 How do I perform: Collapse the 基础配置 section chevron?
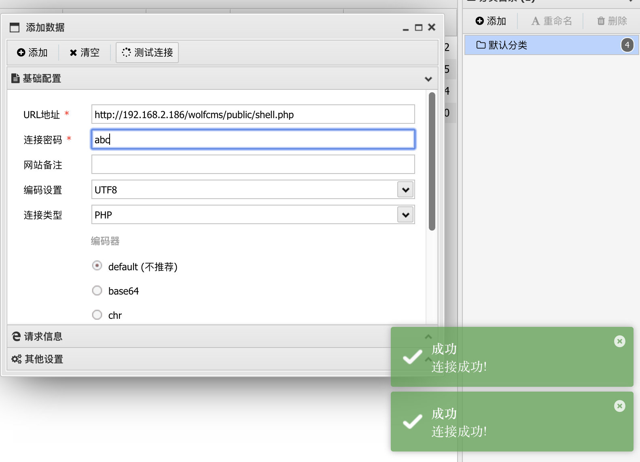(428, 79)
